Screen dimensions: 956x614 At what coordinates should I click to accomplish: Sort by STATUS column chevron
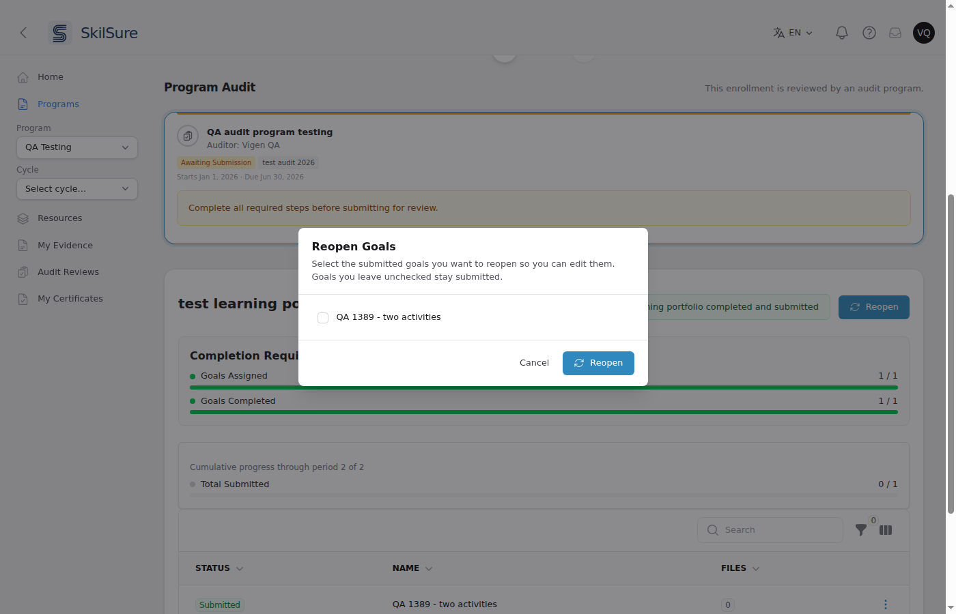click(240, 568)
